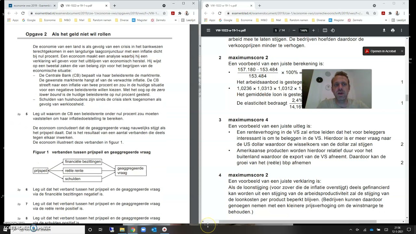
Task: Open Mail bookmark folder in left window
Action: point(79,20)
